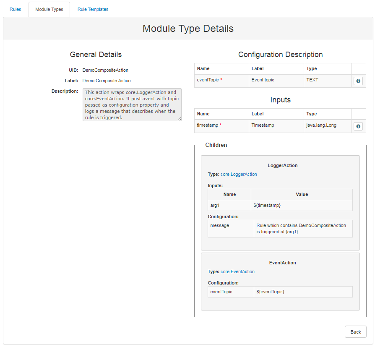Switch to the Rules tab
375x347 pixels.
click(x=15, y=9)
